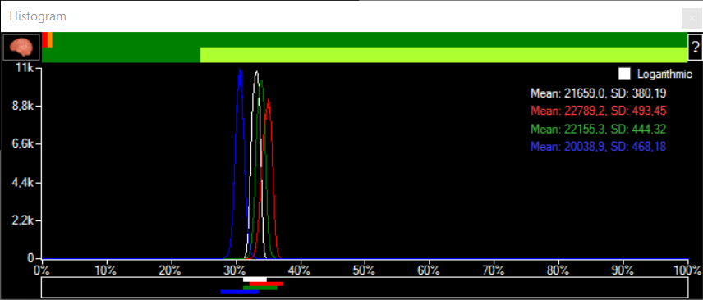The height and width of the screenshot is (300, 703).
Task: Select the white Mean 21659,0 statistics line
Action: click(598, 93)
